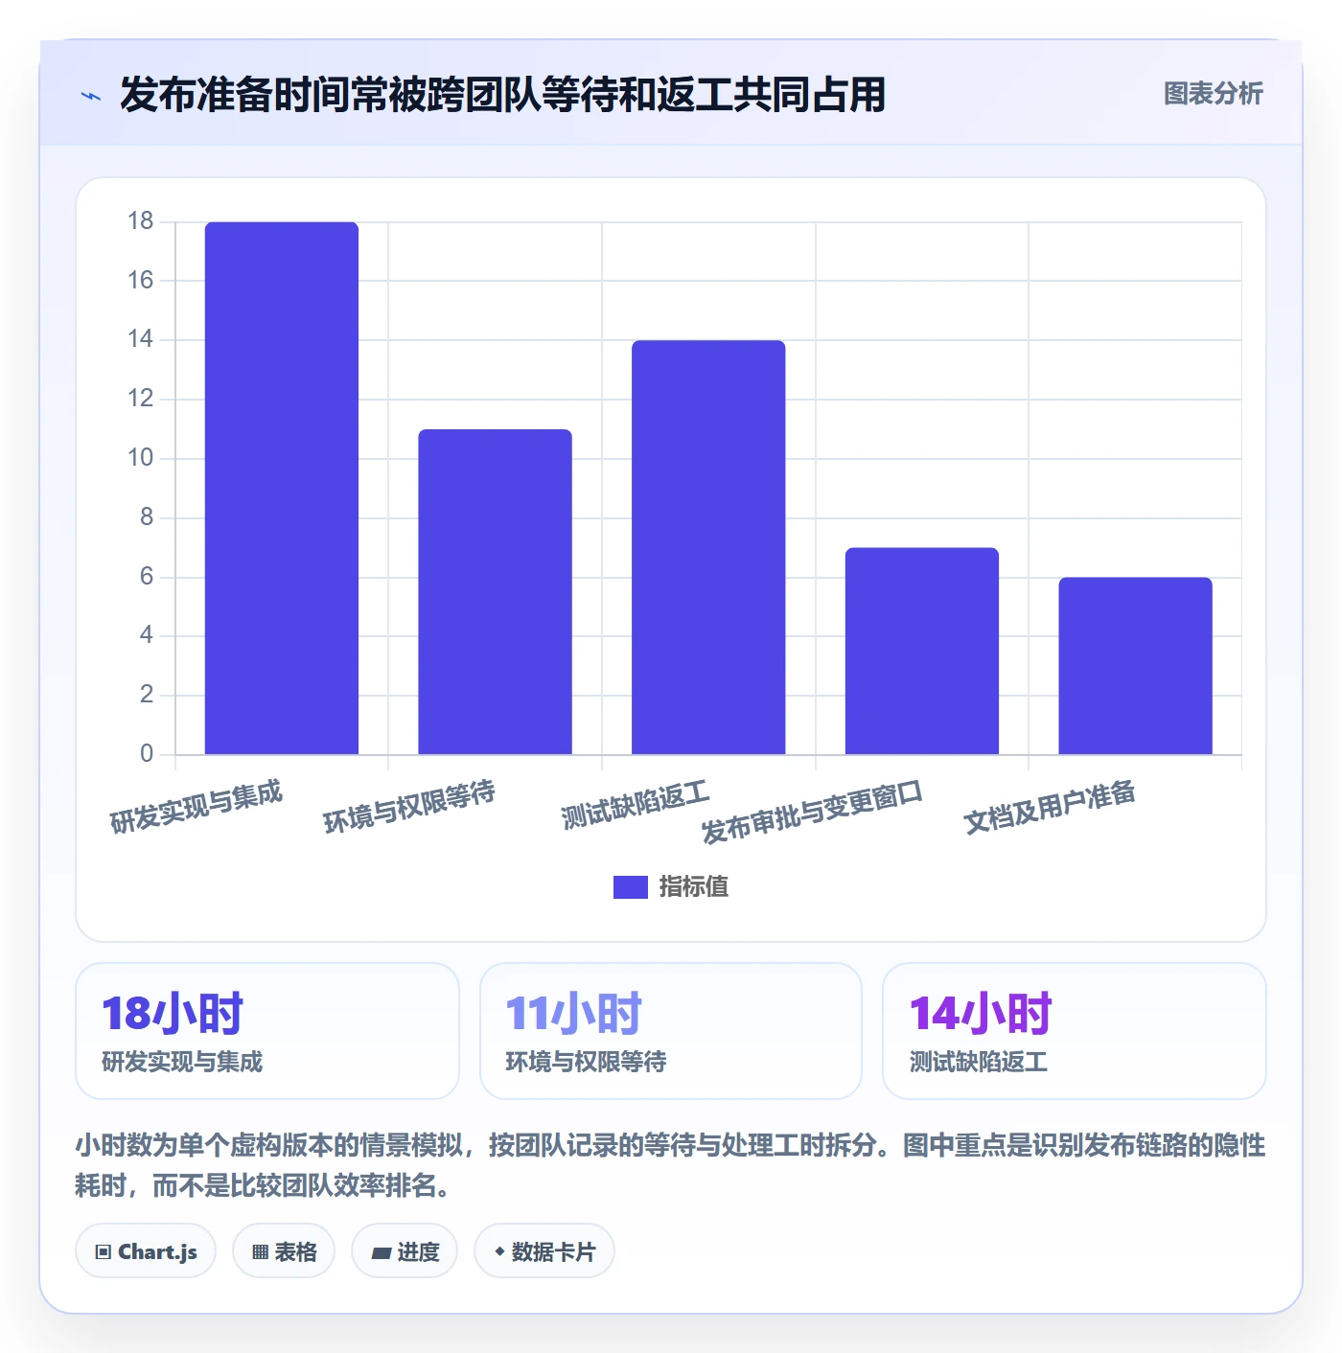Click the 研发实现与集成 x-axis label

pos(197,807)
